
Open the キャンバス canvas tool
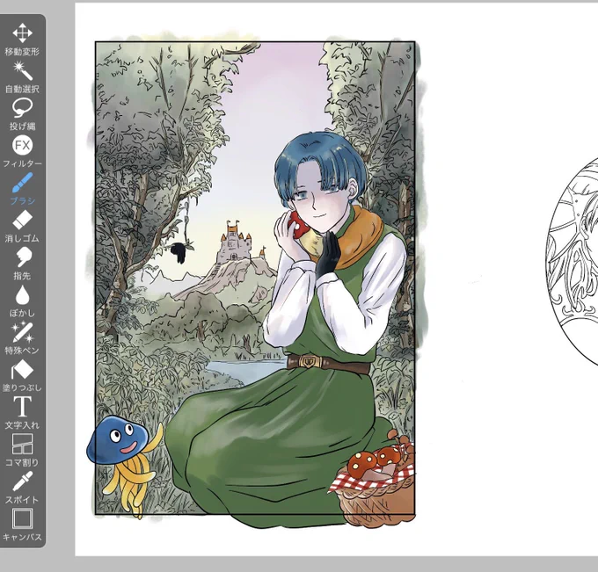click(22, 525)
